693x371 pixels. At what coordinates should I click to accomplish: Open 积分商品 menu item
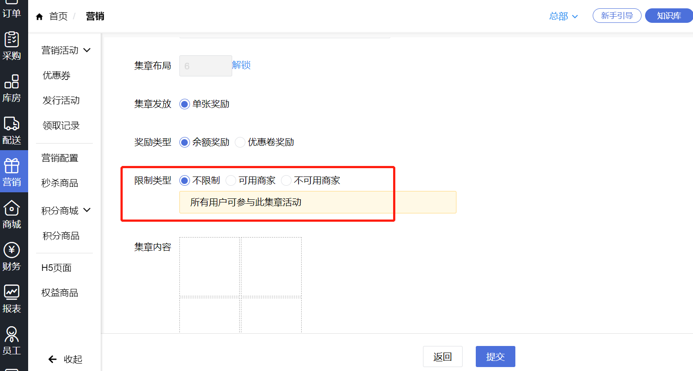pos(61,236)
